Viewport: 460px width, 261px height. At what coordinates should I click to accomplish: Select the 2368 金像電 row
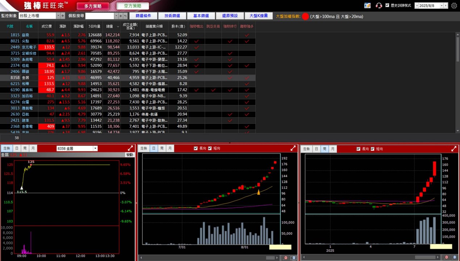[x=127, y=127]
